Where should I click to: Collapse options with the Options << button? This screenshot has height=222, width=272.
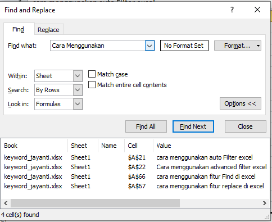pyautogui.click(x=241, y=103)
